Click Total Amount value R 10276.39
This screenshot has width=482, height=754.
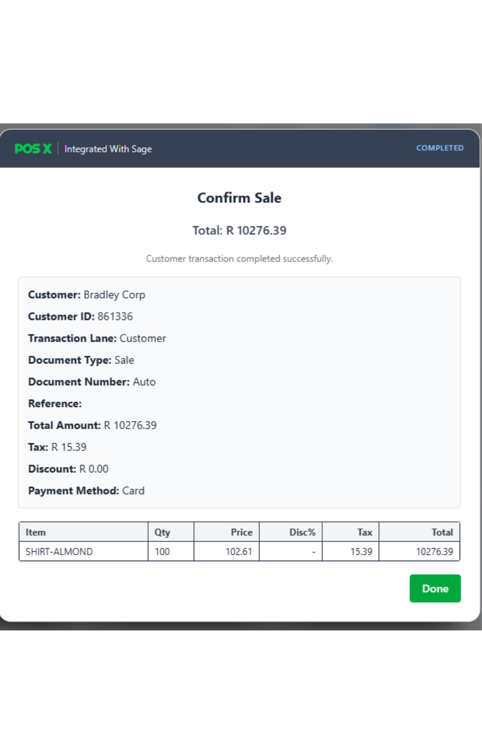pos(130,425)
